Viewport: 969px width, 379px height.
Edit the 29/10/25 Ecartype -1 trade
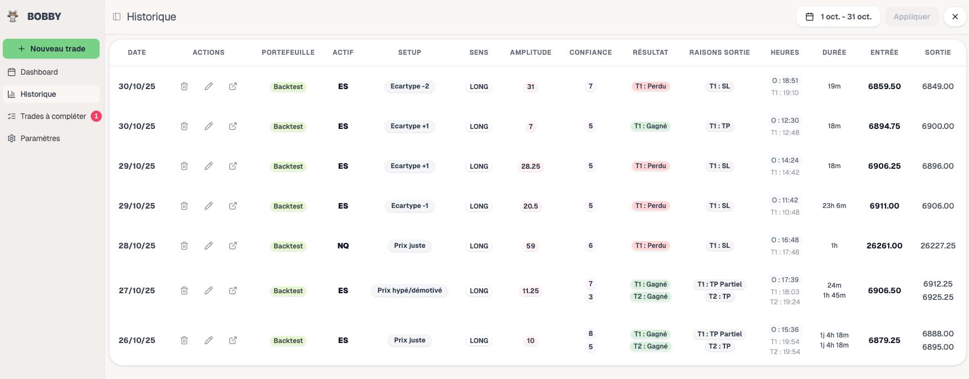tap(209, 205)
